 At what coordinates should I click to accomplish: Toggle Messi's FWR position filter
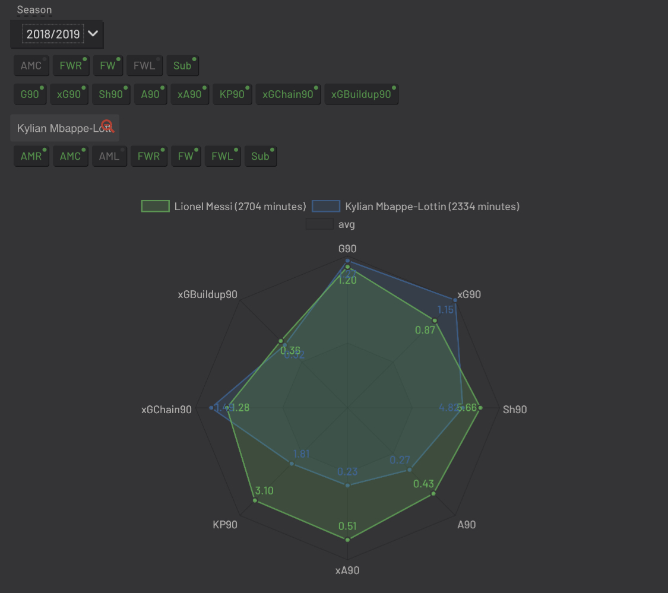coord(71,66)
